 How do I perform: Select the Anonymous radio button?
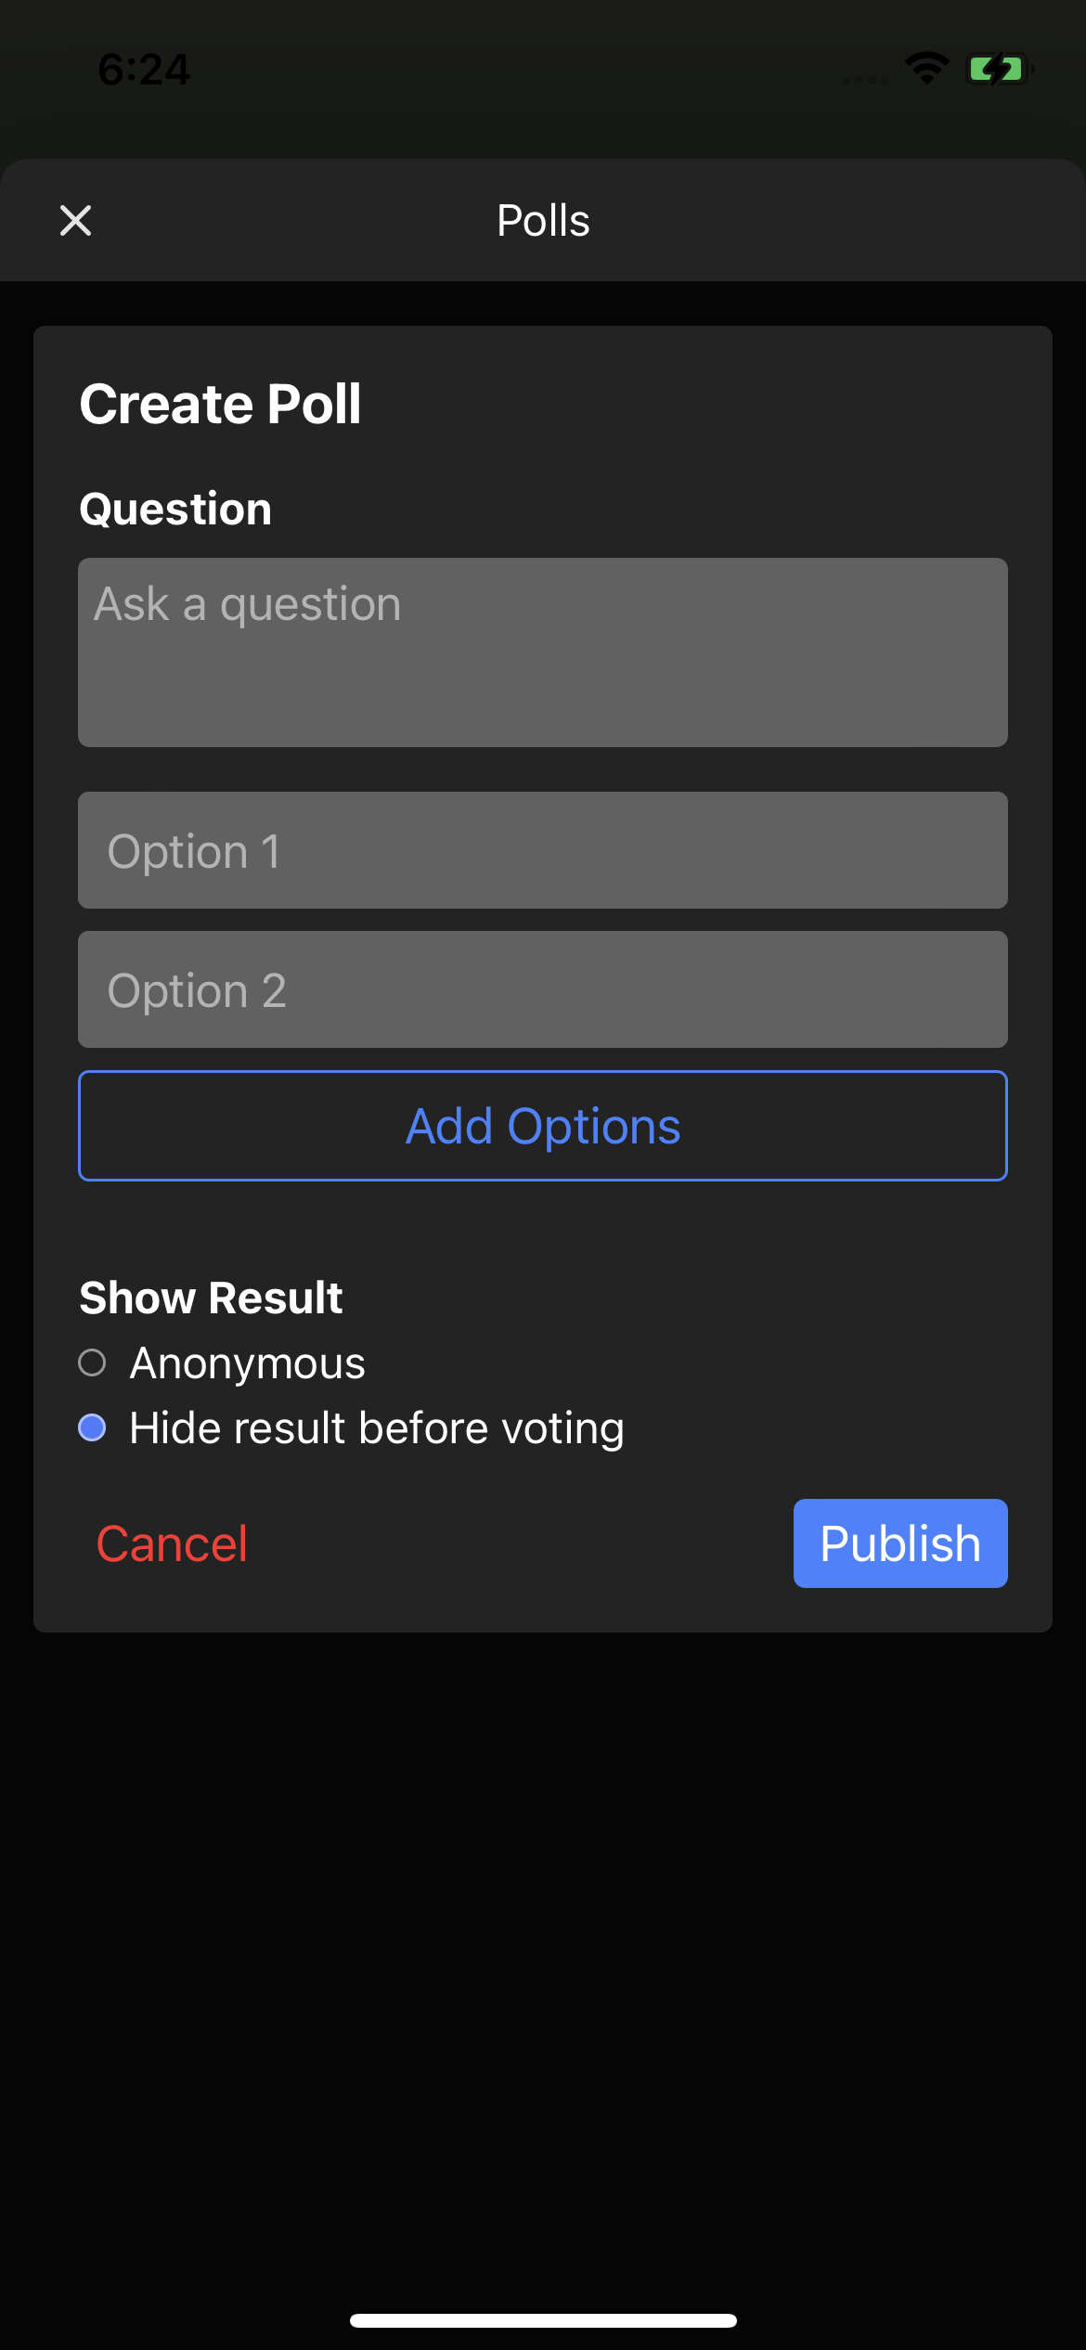point(92,1362)
